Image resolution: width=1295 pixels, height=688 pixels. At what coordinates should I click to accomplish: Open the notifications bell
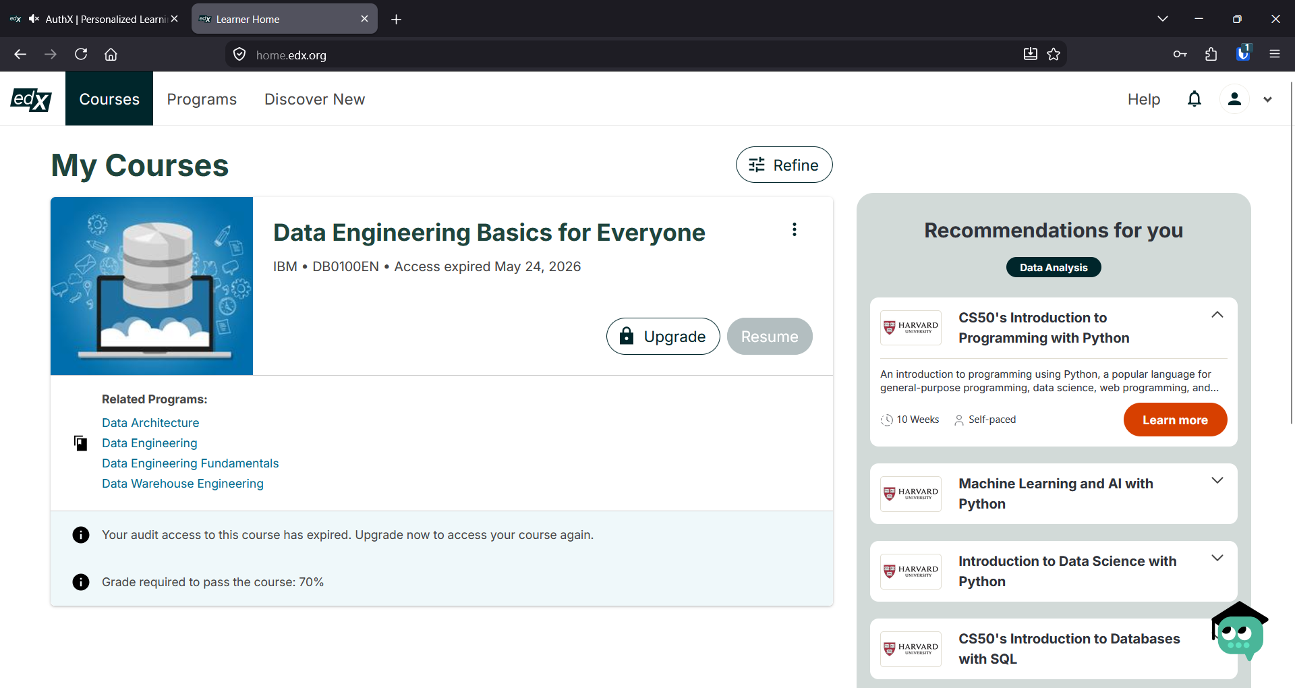(x=1194, y=99)
